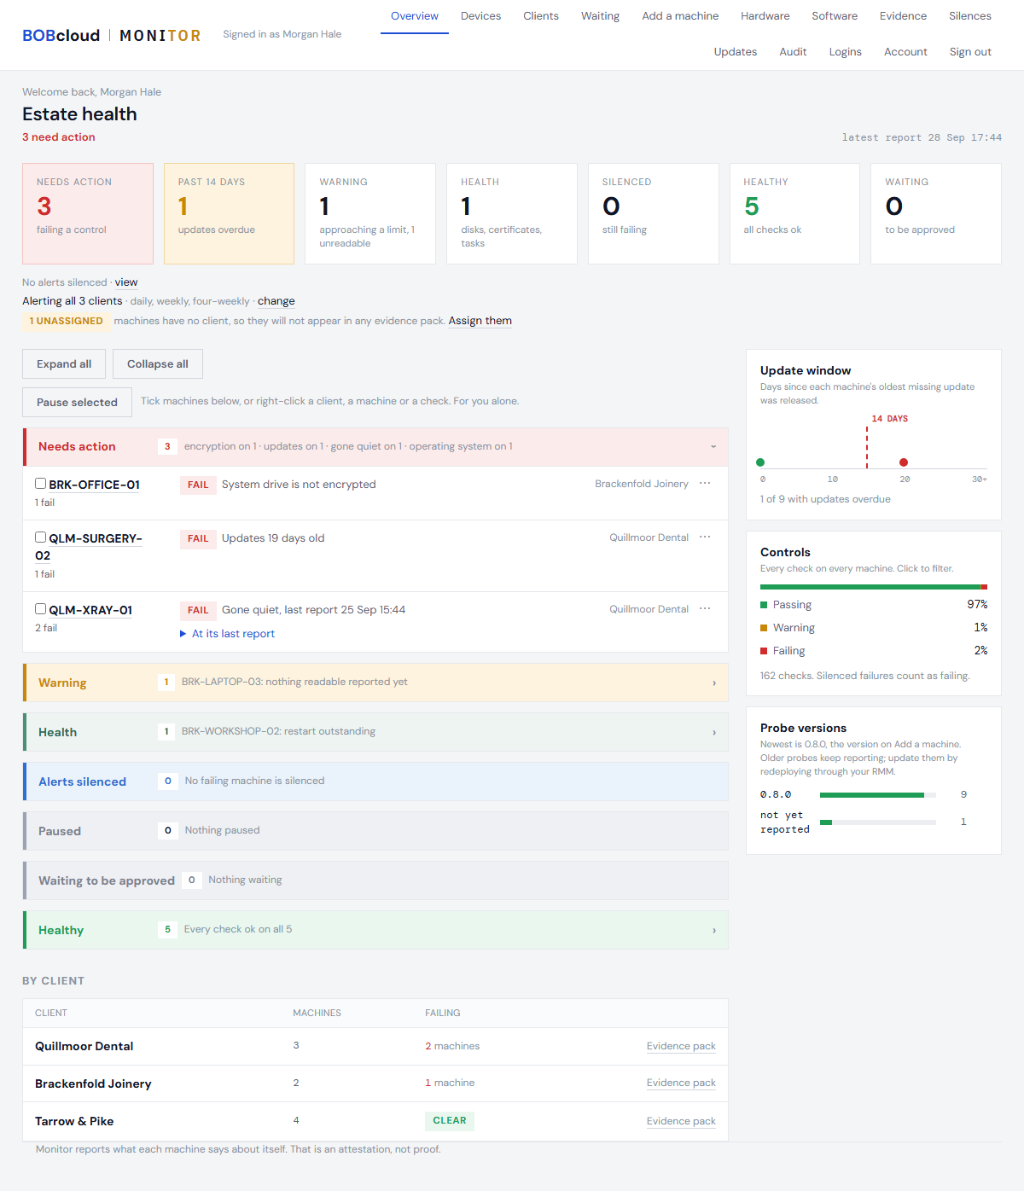Click the 'change' alerting link
The width and height of the screenshot is (1024, 1191).
[276, 301]
